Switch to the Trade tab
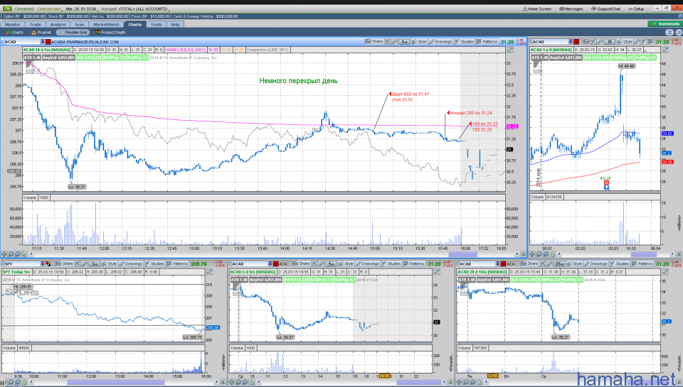 (x=36, y=24)
